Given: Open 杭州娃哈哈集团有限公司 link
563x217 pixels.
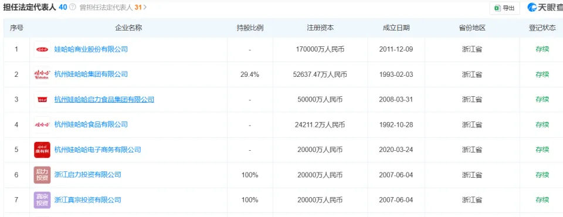Looking at the screenshot, I should (x=91, y=74).
